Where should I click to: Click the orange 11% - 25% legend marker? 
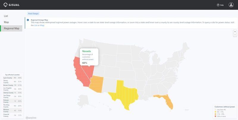(215, 114)
